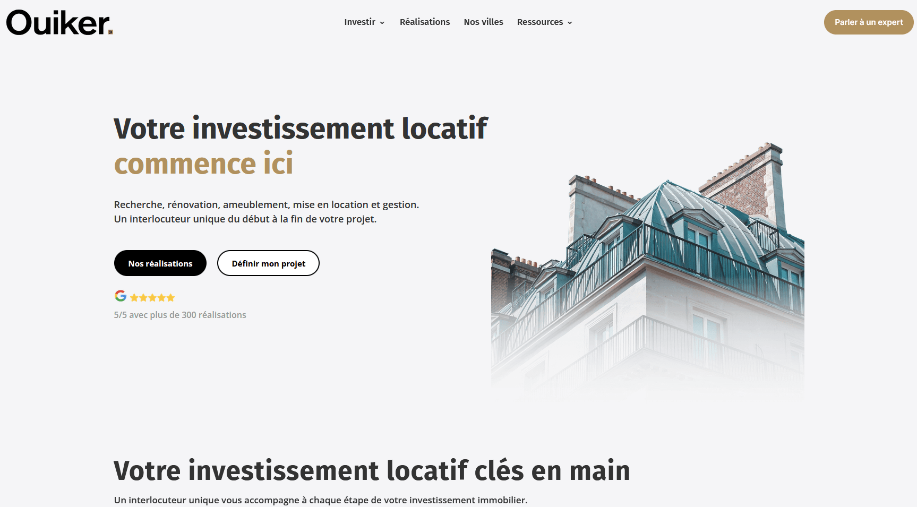Screen dimensions: 917x507
Task: Click the "Un interlocuteur unique du début" line
Action: (x=245, y=219)
